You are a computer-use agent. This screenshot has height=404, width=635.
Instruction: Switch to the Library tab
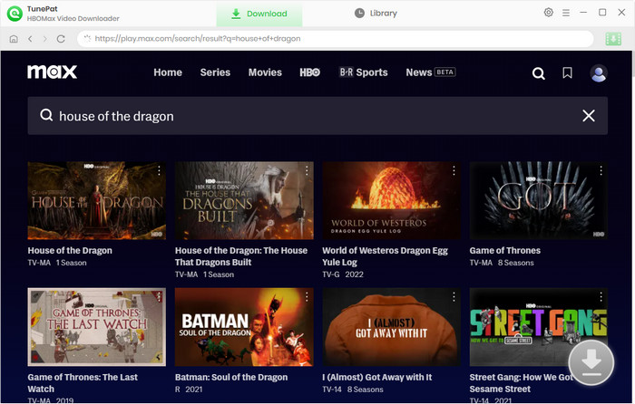pyautogui.click(x=376, y=14)
